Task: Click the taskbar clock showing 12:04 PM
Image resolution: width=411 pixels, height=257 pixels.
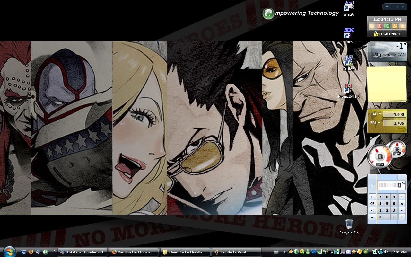Action: click(x=399, y=252)
